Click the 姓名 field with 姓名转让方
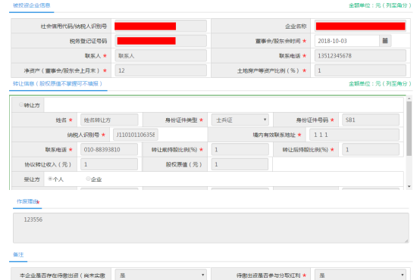 click(109, 120)
